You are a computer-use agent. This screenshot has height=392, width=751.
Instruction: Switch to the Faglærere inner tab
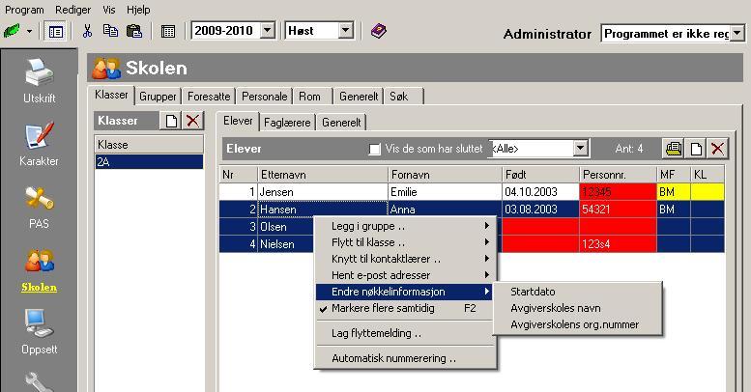[287, 123]
